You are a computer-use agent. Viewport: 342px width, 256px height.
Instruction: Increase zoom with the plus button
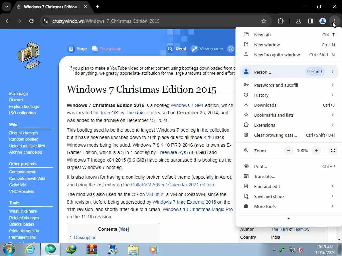point(316,150)
